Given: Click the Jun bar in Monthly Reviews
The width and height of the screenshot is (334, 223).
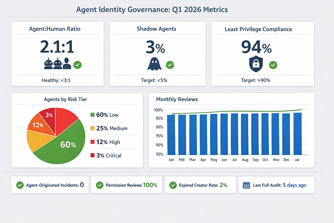Looking at the screenshot, I should tap(224, 134).
